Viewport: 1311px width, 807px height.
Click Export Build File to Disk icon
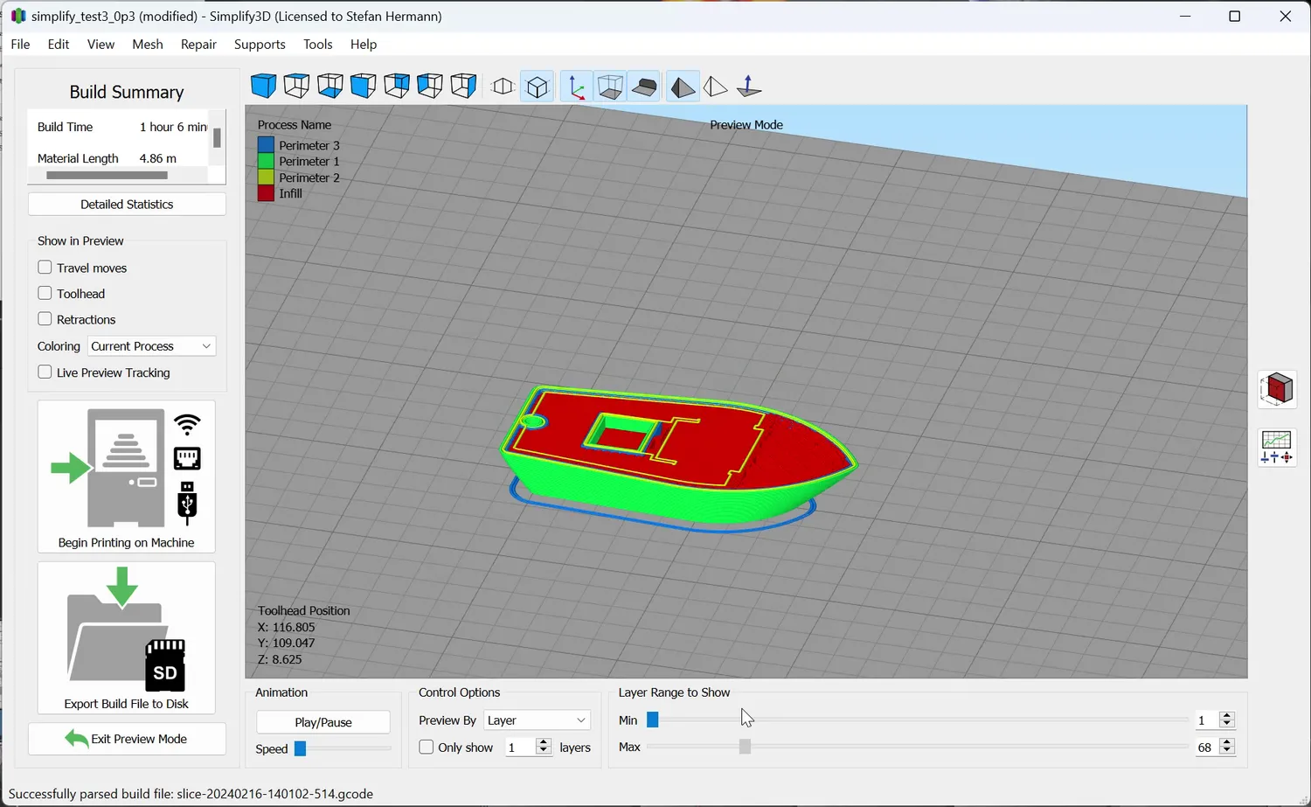point(127,637)
